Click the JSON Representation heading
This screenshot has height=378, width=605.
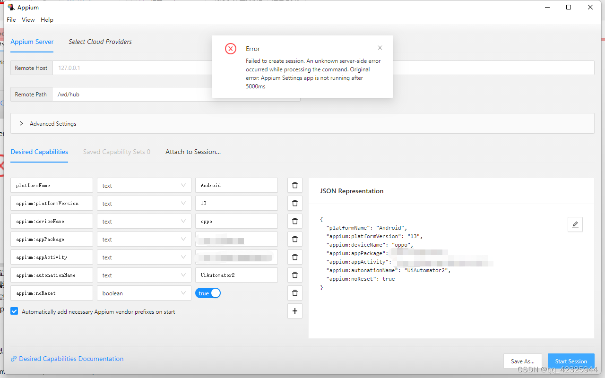(352, 191)
